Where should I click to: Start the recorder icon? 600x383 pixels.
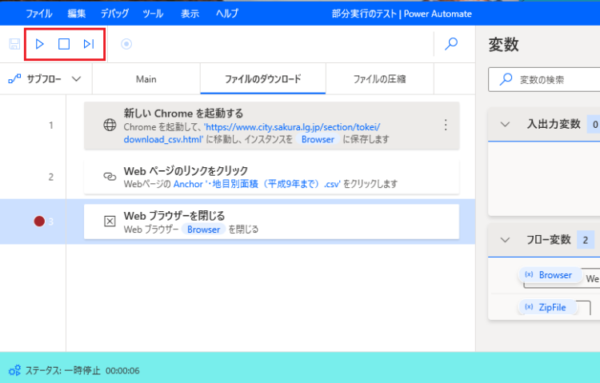(x=126, y=44)
